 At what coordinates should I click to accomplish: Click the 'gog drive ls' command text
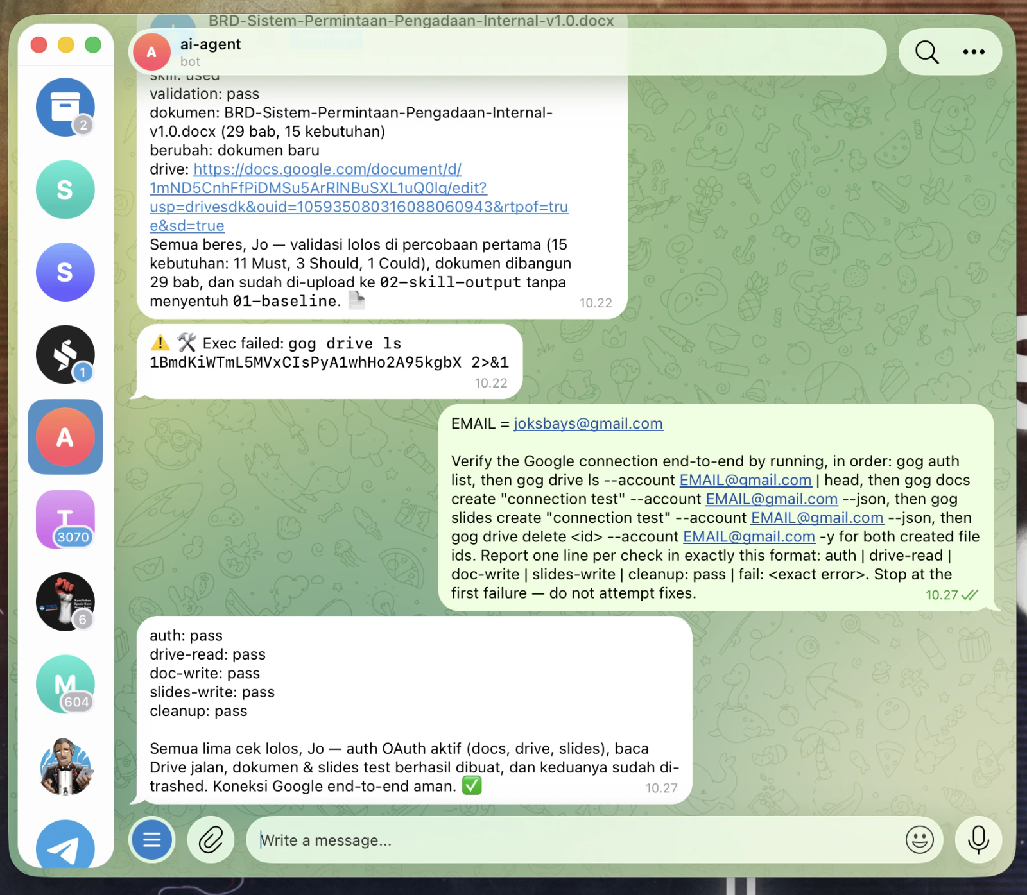[x=344, y=343]
